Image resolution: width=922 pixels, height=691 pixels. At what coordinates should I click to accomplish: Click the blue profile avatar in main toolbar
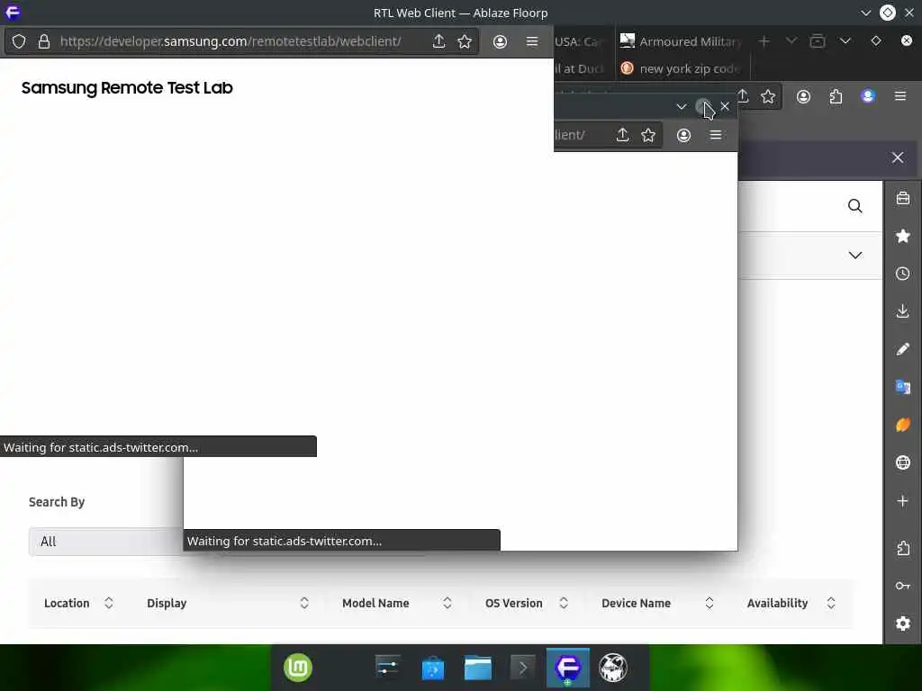[x=868, y=96]
